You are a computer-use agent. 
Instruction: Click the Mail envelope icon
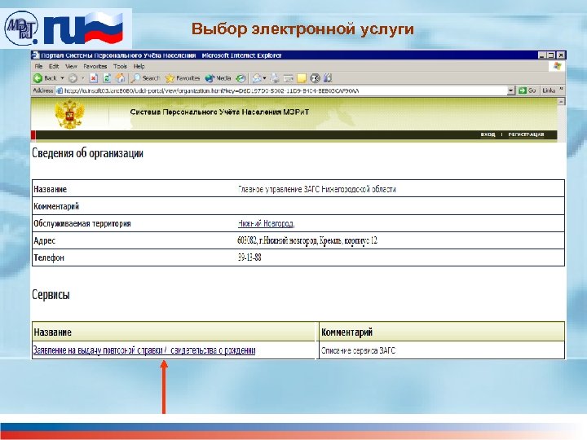click(257, 78)
